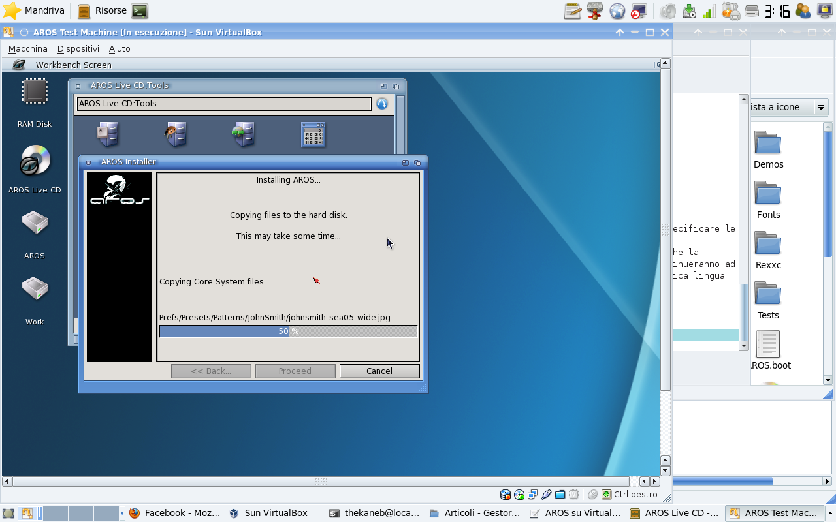Click VirtualBox mouse integration indicator
This screenshot has width=836, height=522.
click(x=593, y=495)
